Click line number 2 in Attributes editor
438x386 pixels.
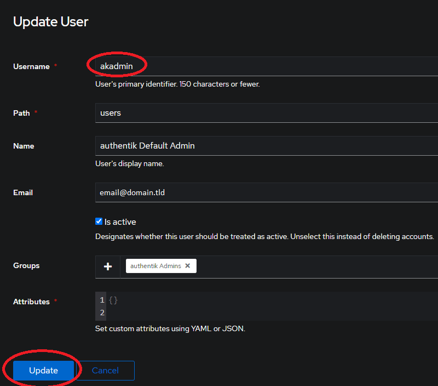102,313
